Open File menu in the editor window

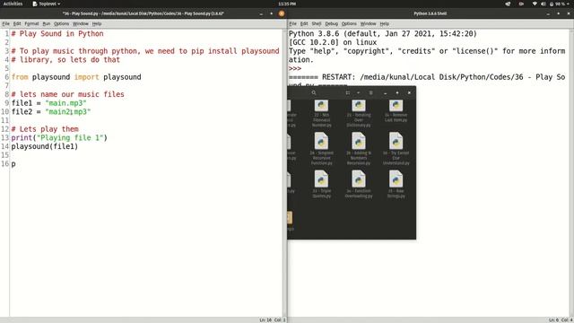(x=6, y=24)
